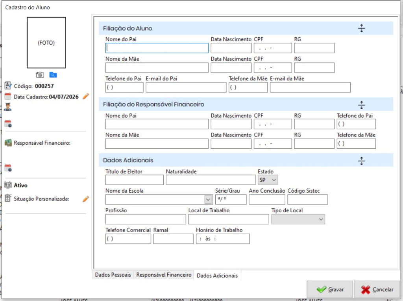This screenshot has height=301, width=403.
Task: Click the Situação Personalizada icon
Action: point(8,198)
